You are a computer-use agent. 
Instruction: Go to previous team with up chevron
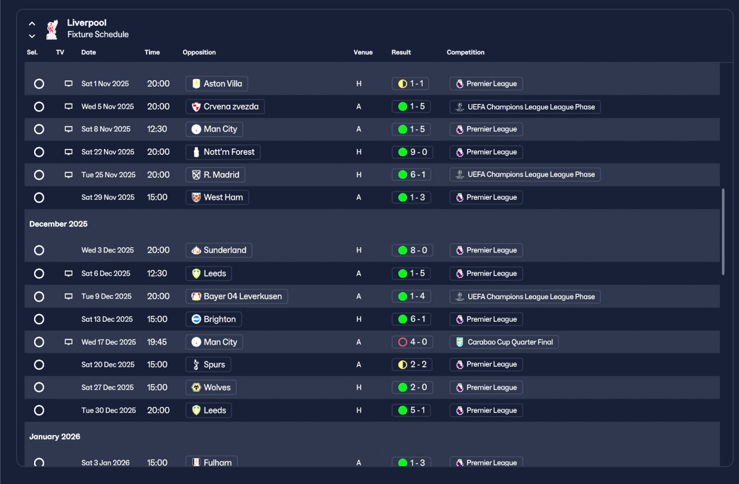coord(32,24)
